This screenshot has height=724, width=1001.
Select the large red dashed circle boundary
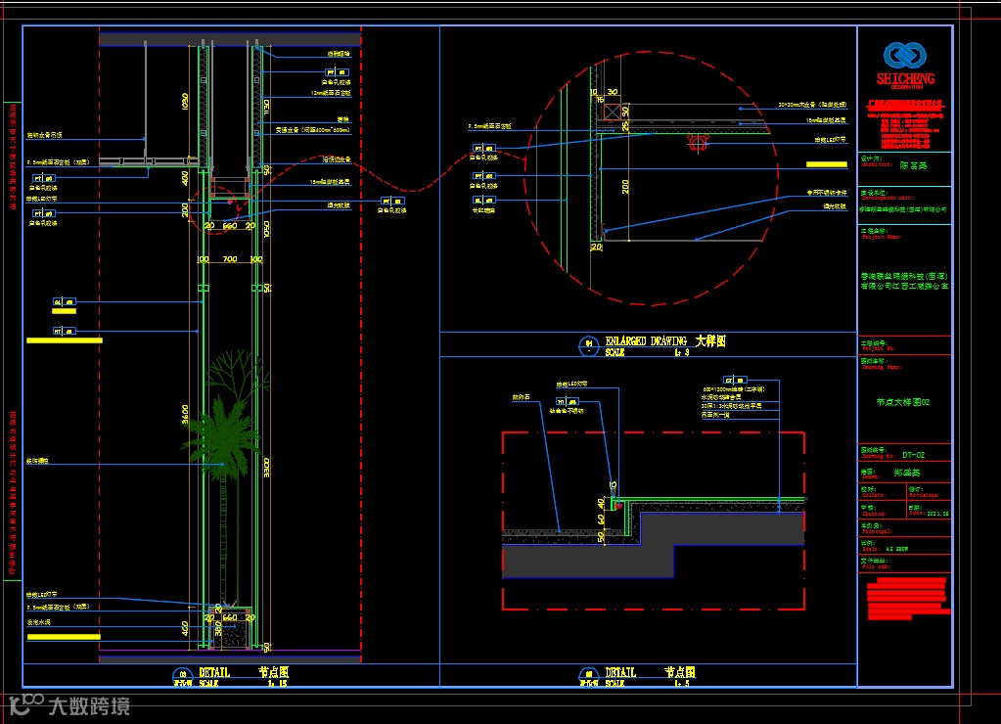(x=651, y=178)
